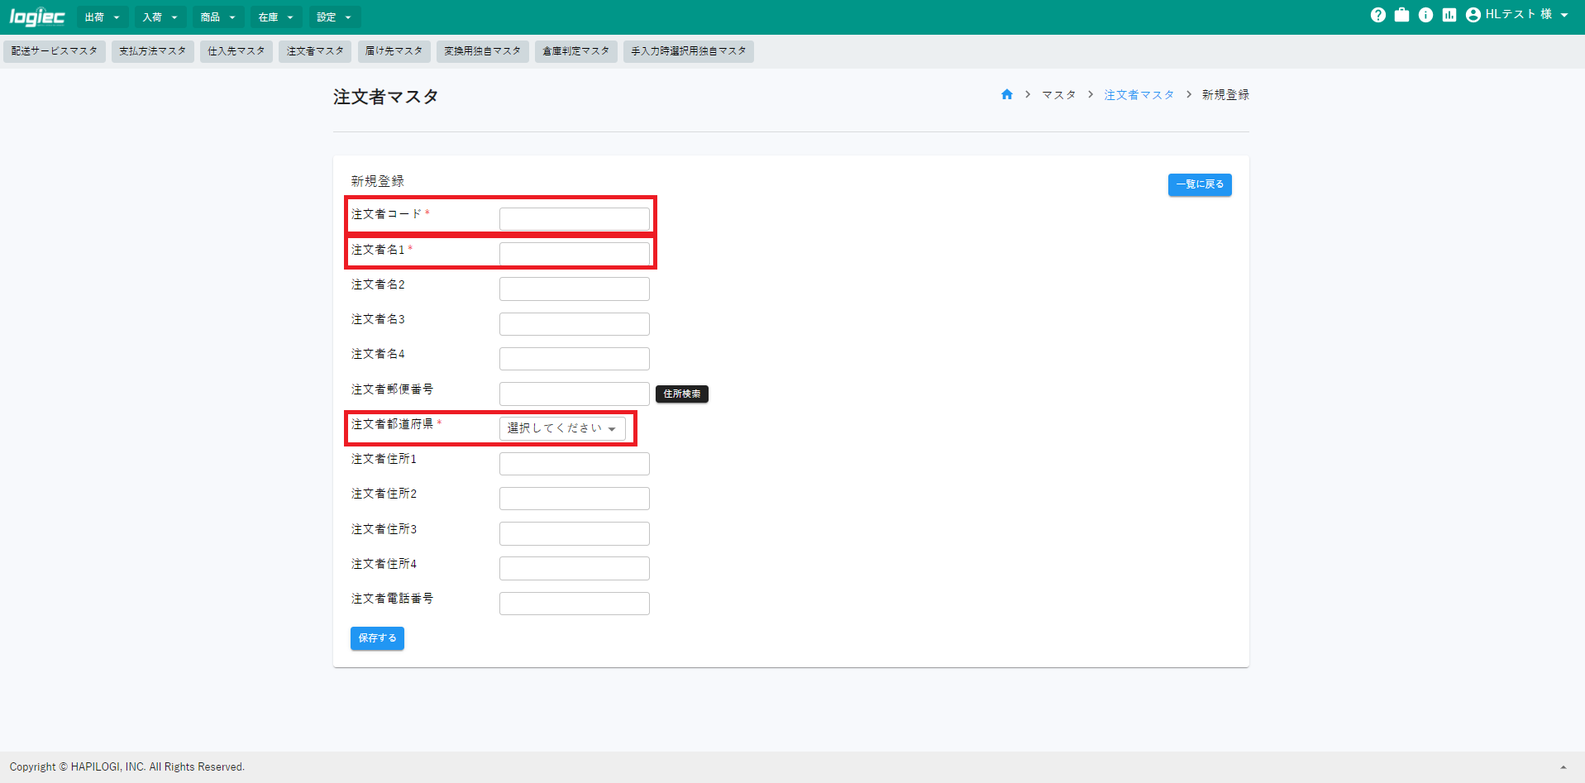Click the 一覧に戻る button
The image size is (1585, 783).
point(1200,184)
